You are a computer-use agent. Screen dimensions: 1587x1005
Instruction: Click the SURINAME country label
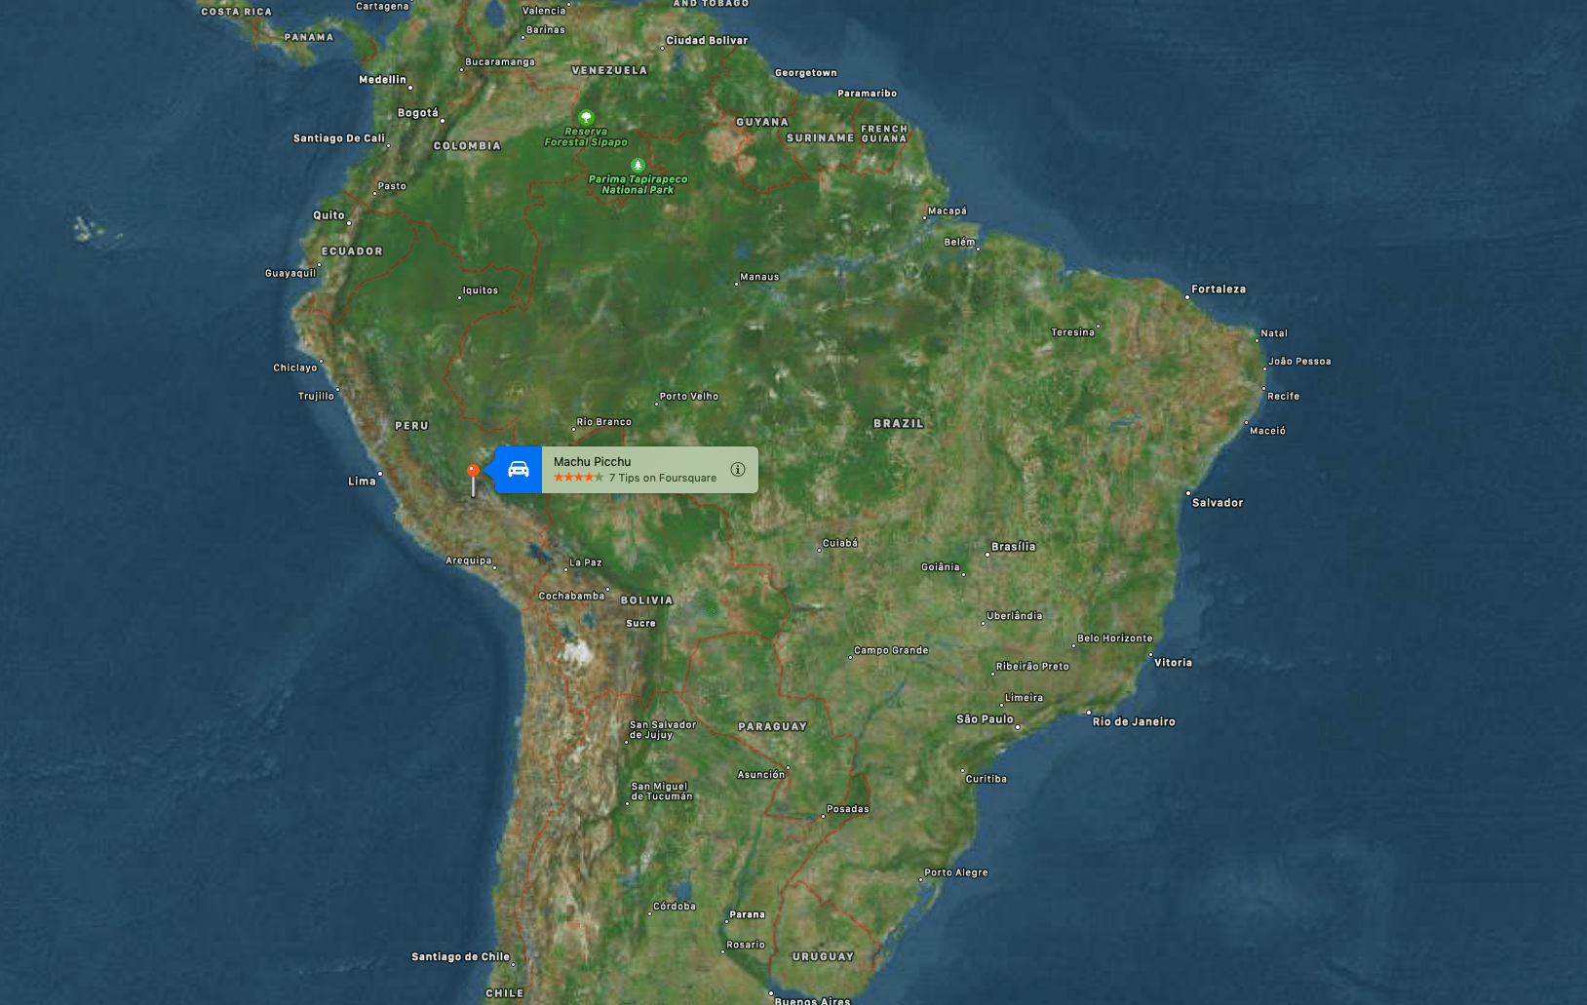click(x=821, y=138)
